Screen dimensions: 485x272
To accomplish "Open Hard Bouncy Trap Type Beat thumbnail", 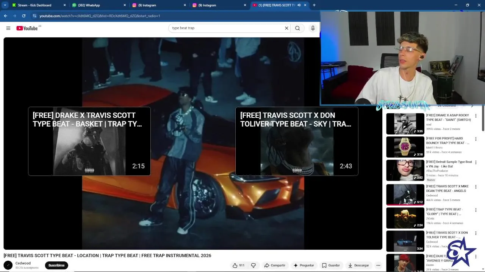I will tap(405, 147).
